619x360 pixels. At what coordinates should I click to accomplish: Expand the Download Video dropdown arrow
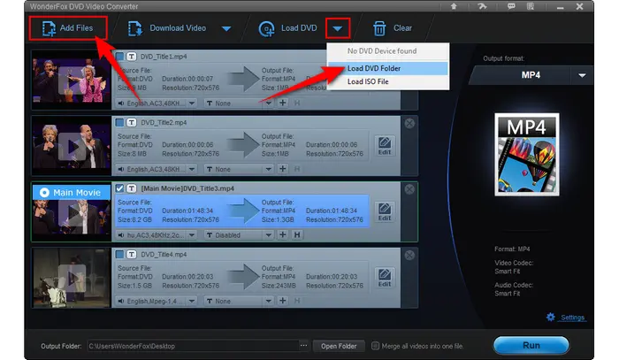point(226,28)
